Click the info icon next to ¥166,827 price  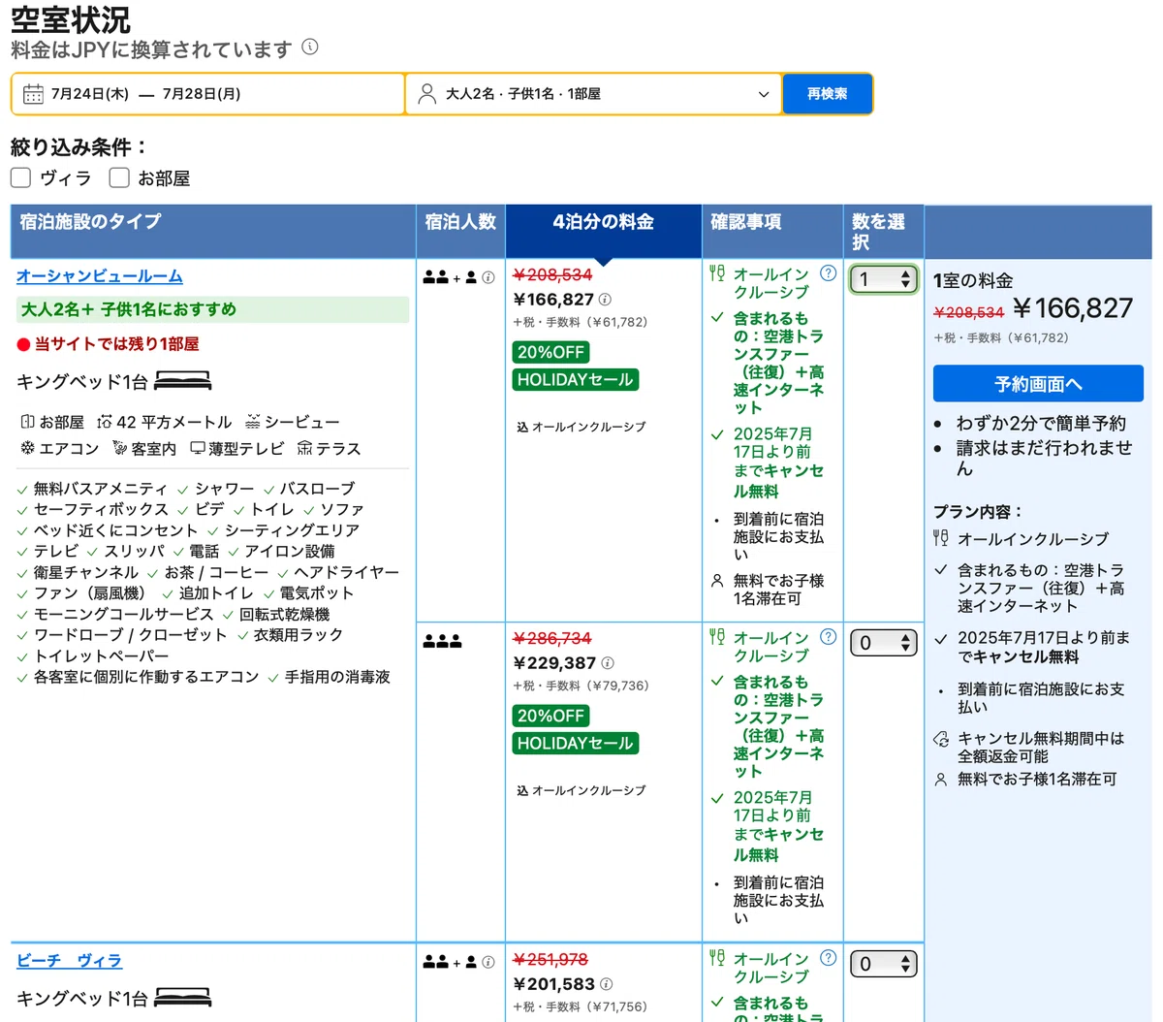point(605,300)
